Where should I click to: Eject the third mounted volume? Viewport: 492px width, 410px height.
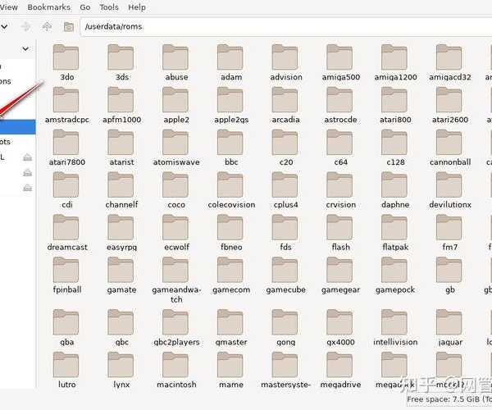(x=28, y=188)
